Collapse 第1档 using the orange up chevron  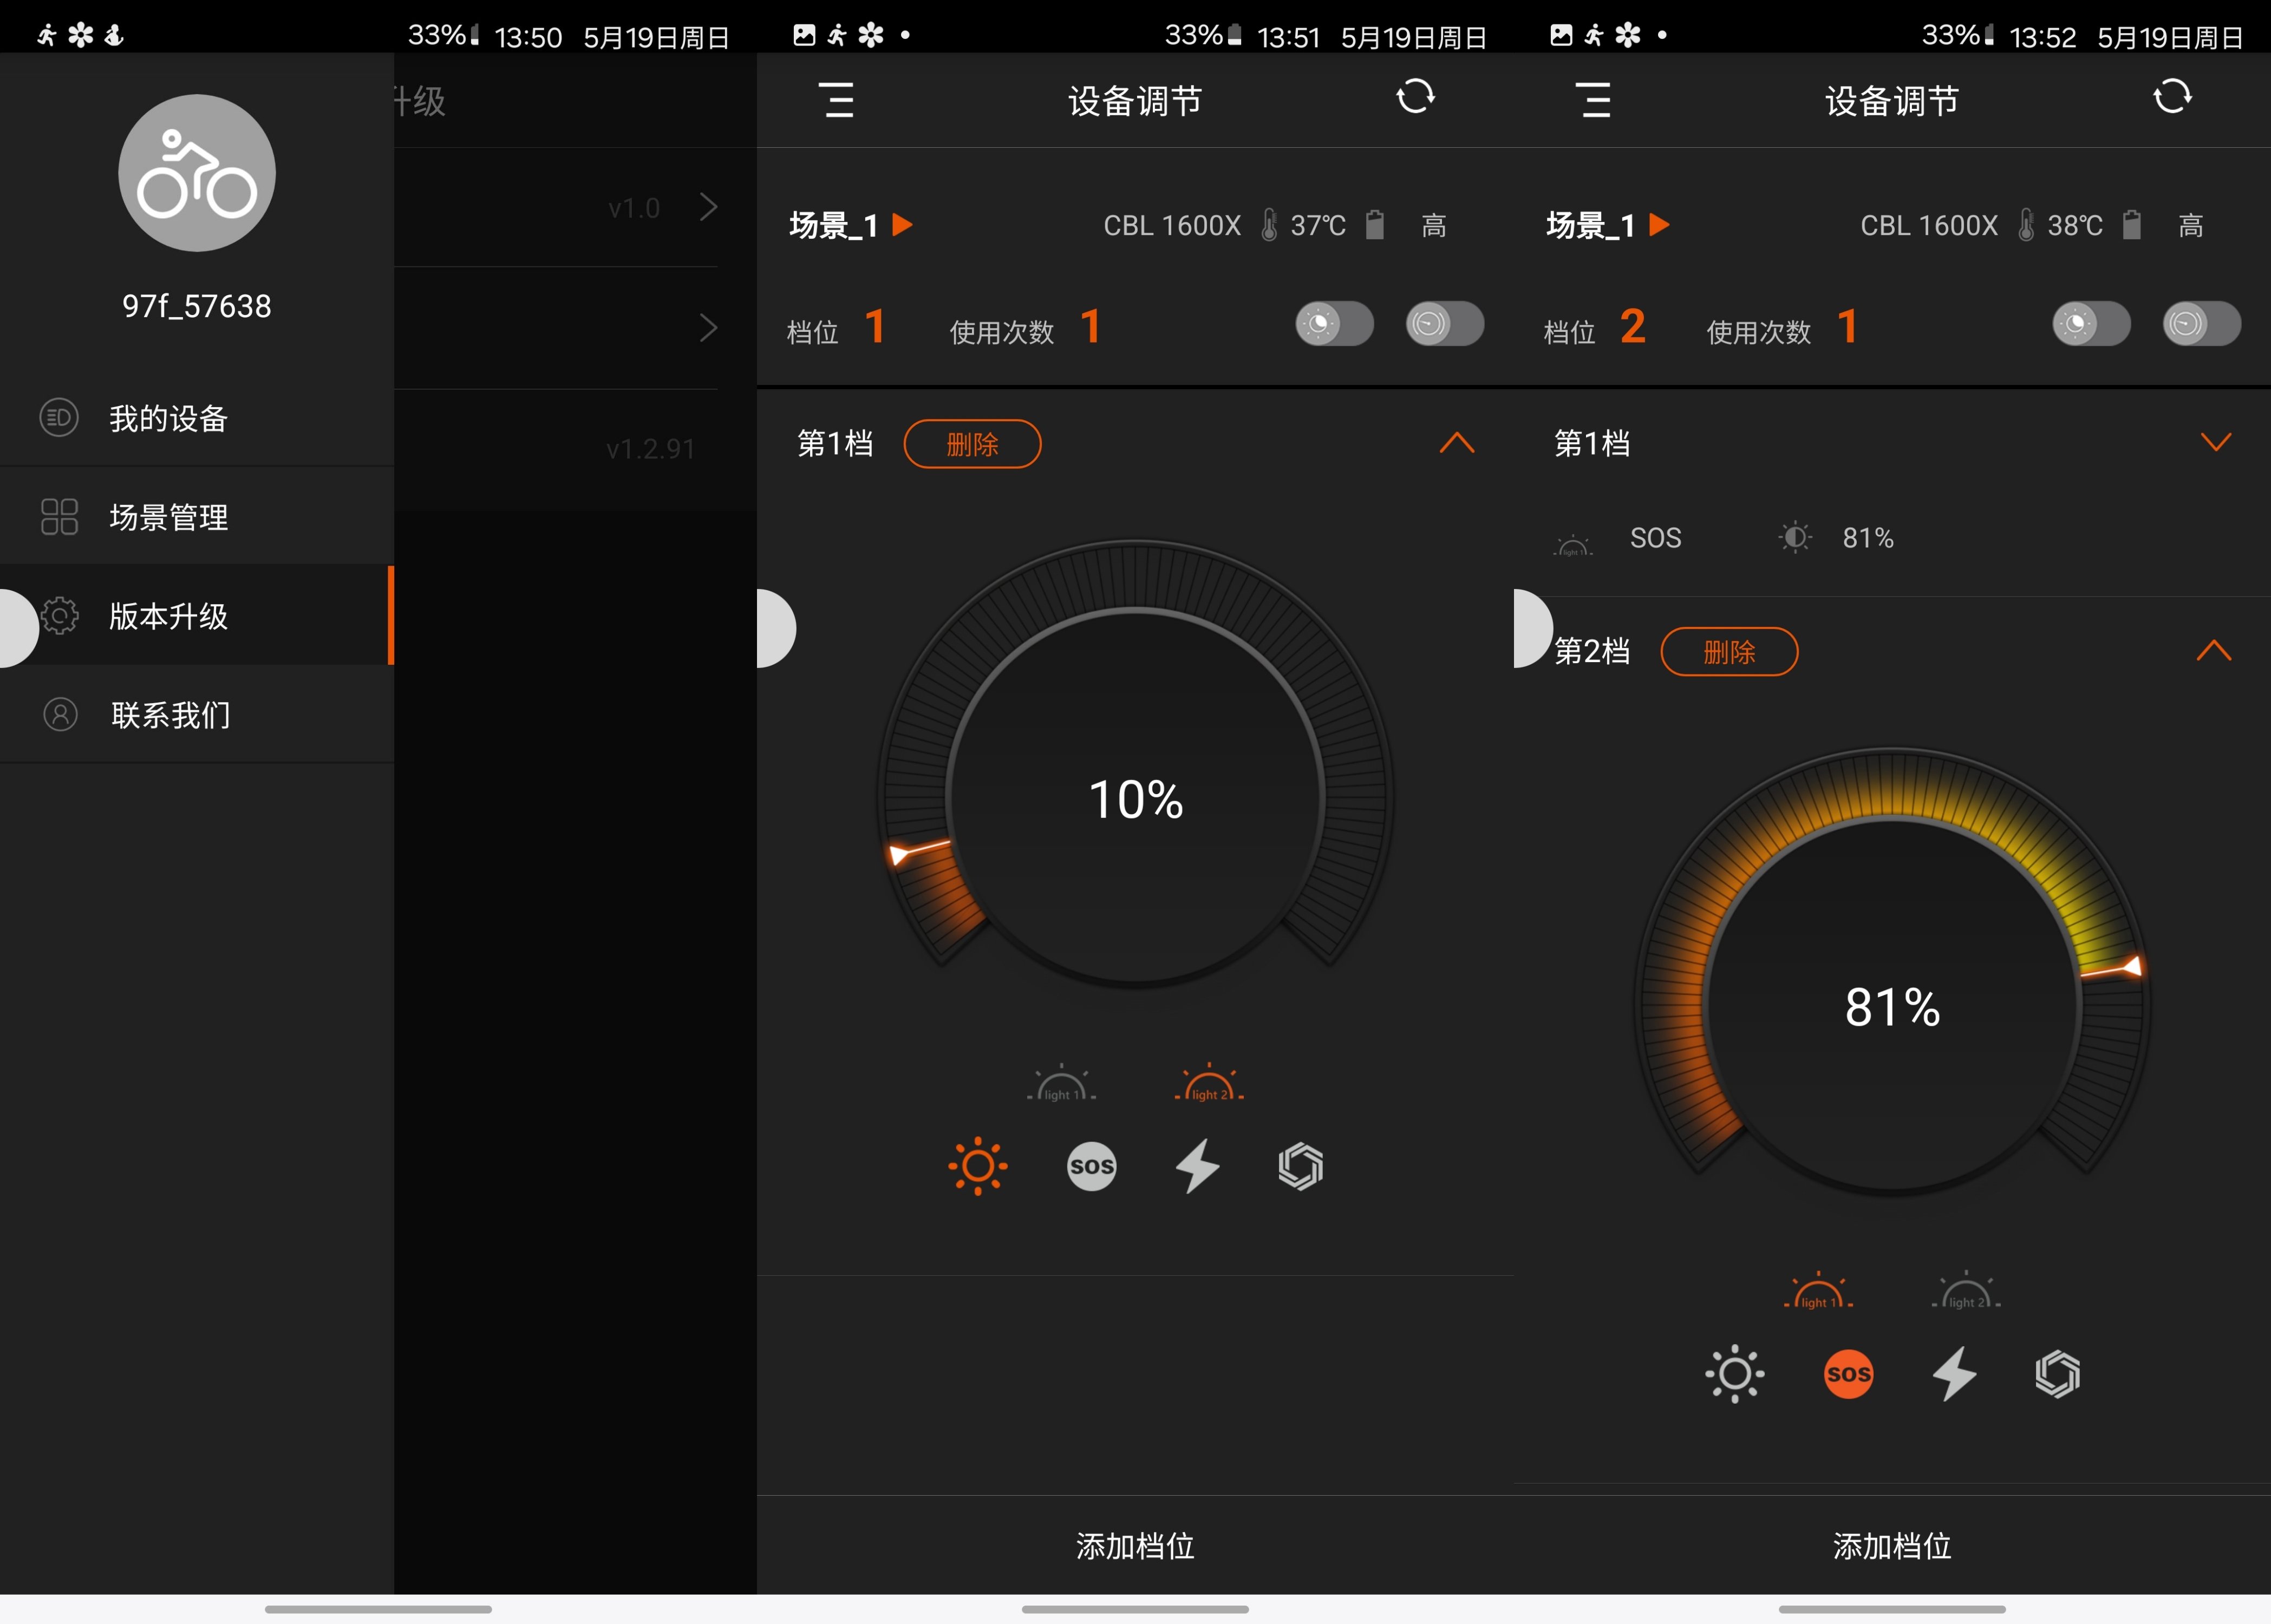pyautogui.click(x=1457, y=443)
